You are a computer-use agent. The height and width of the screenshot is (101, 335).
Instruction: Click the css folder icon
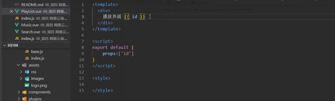tap(27, 72)
